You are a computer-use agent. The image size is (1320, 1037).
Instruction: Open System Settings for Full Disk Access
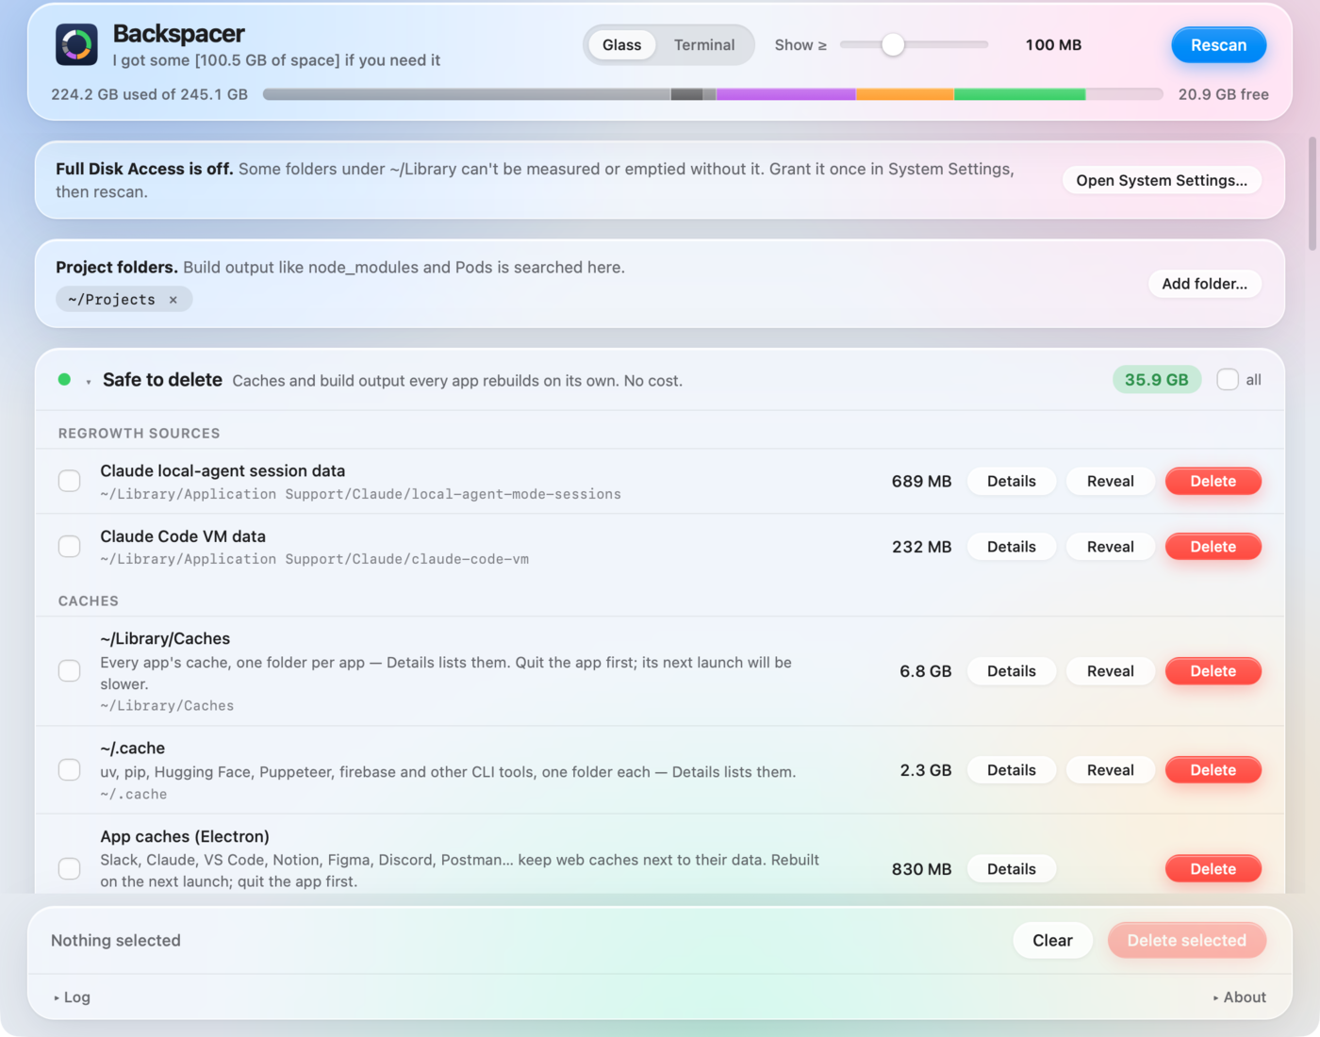(x=1162, y=180)
